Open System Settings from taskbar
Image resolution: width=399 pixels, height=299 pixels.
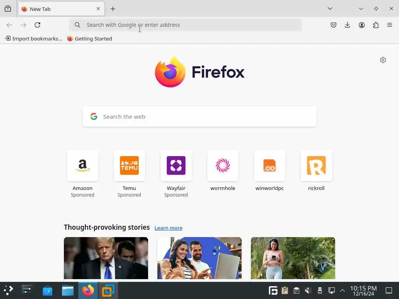(27, 290)
